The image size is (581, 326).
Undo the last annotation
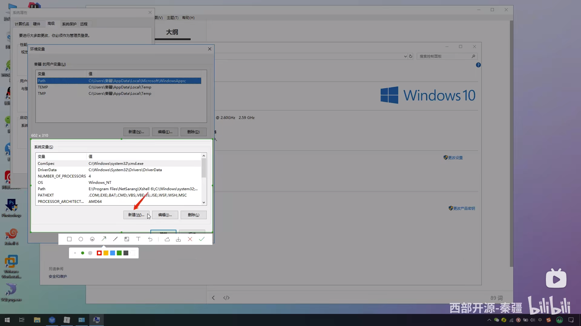click(150, 239)
